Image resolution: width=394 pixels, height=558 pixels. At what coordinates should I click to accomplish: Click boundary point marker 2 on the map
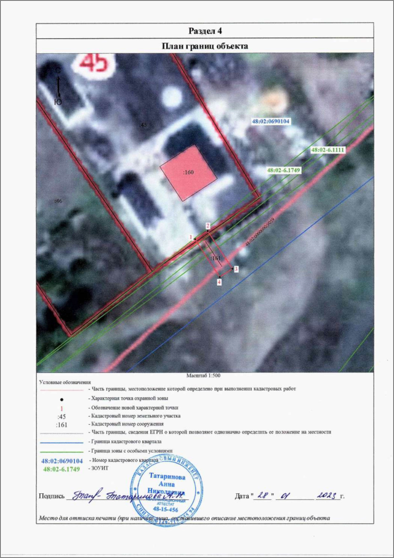point(208,226)
